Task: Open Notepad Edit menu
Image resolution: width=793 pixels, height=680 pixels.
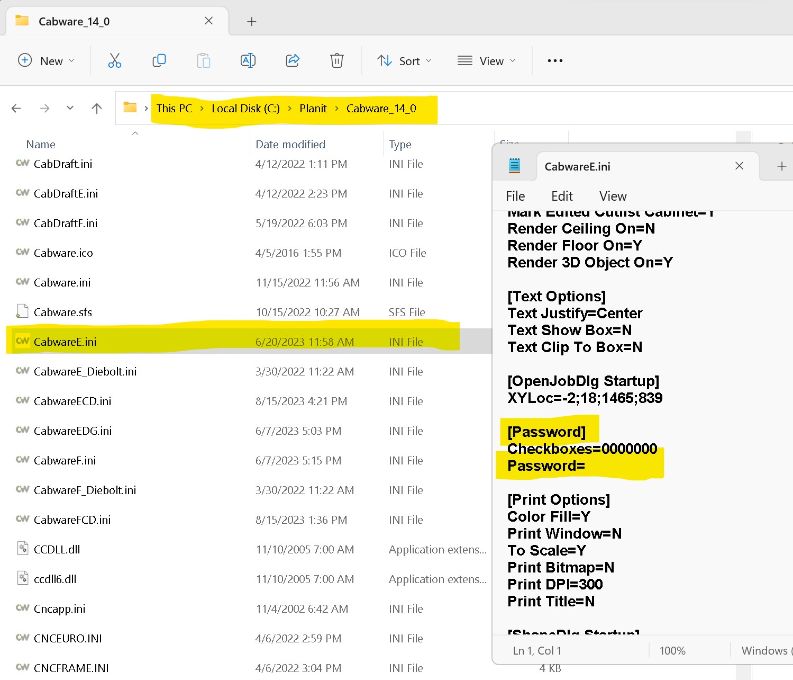Action: (x=562, y=196)
